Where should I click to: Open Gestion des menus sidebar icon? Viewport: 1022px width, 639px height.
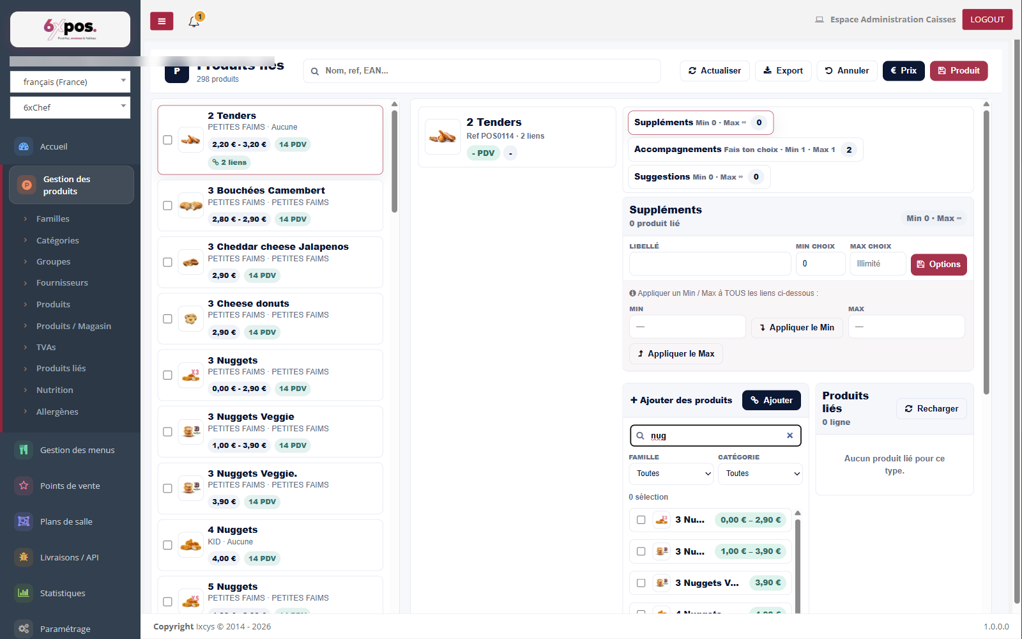(24, 450)
